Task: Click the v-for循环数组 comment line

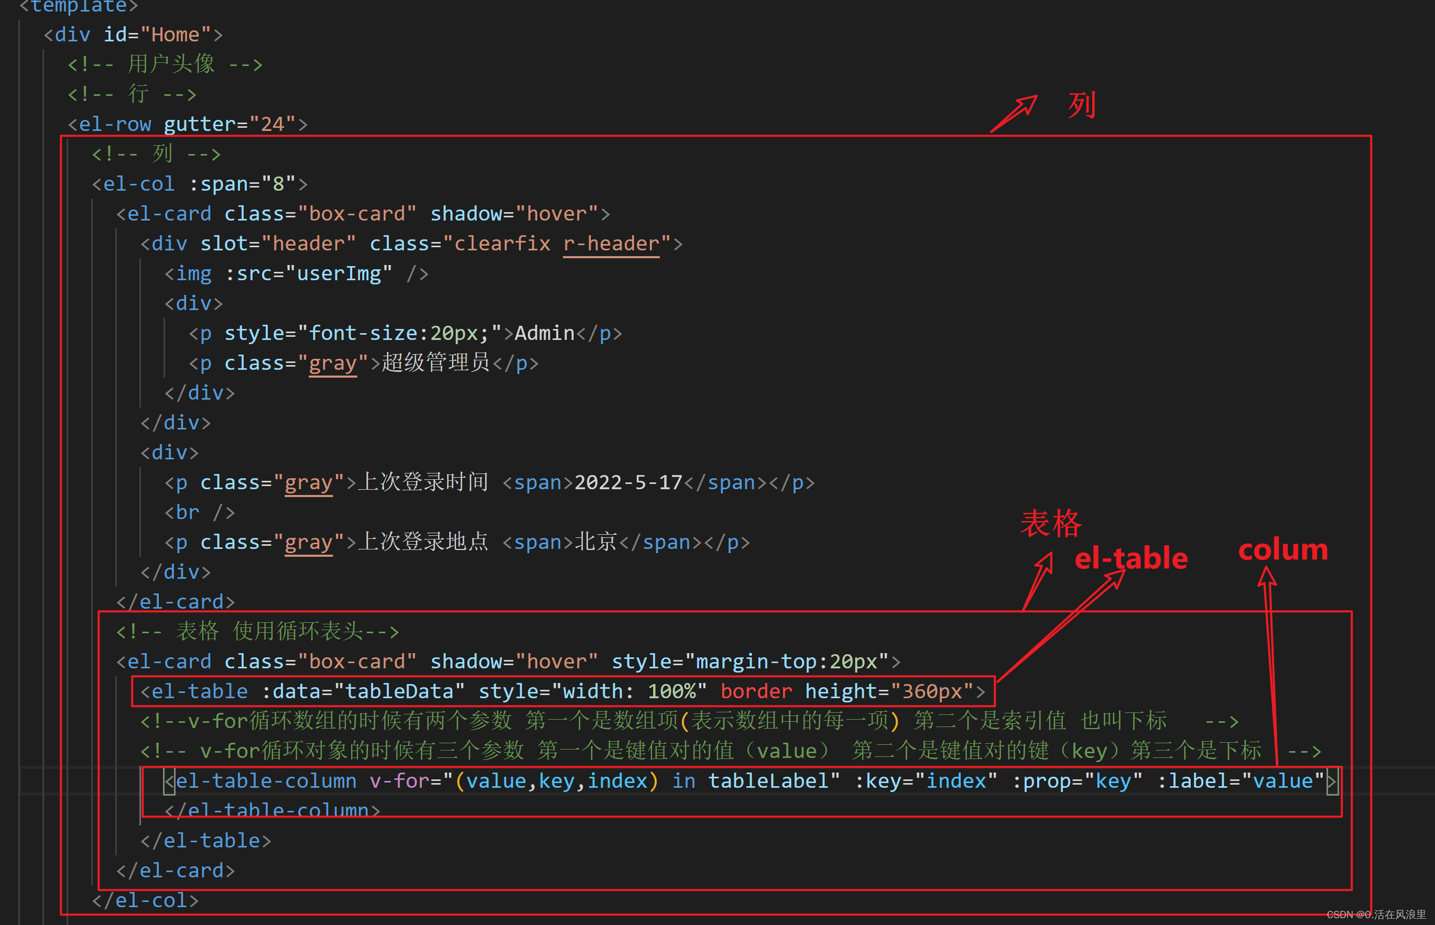Action: [x=689, y=721]
